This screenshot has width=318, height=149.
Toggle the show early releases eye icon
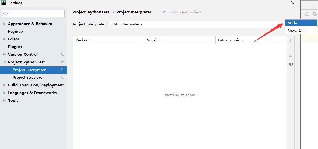[291, 64]
